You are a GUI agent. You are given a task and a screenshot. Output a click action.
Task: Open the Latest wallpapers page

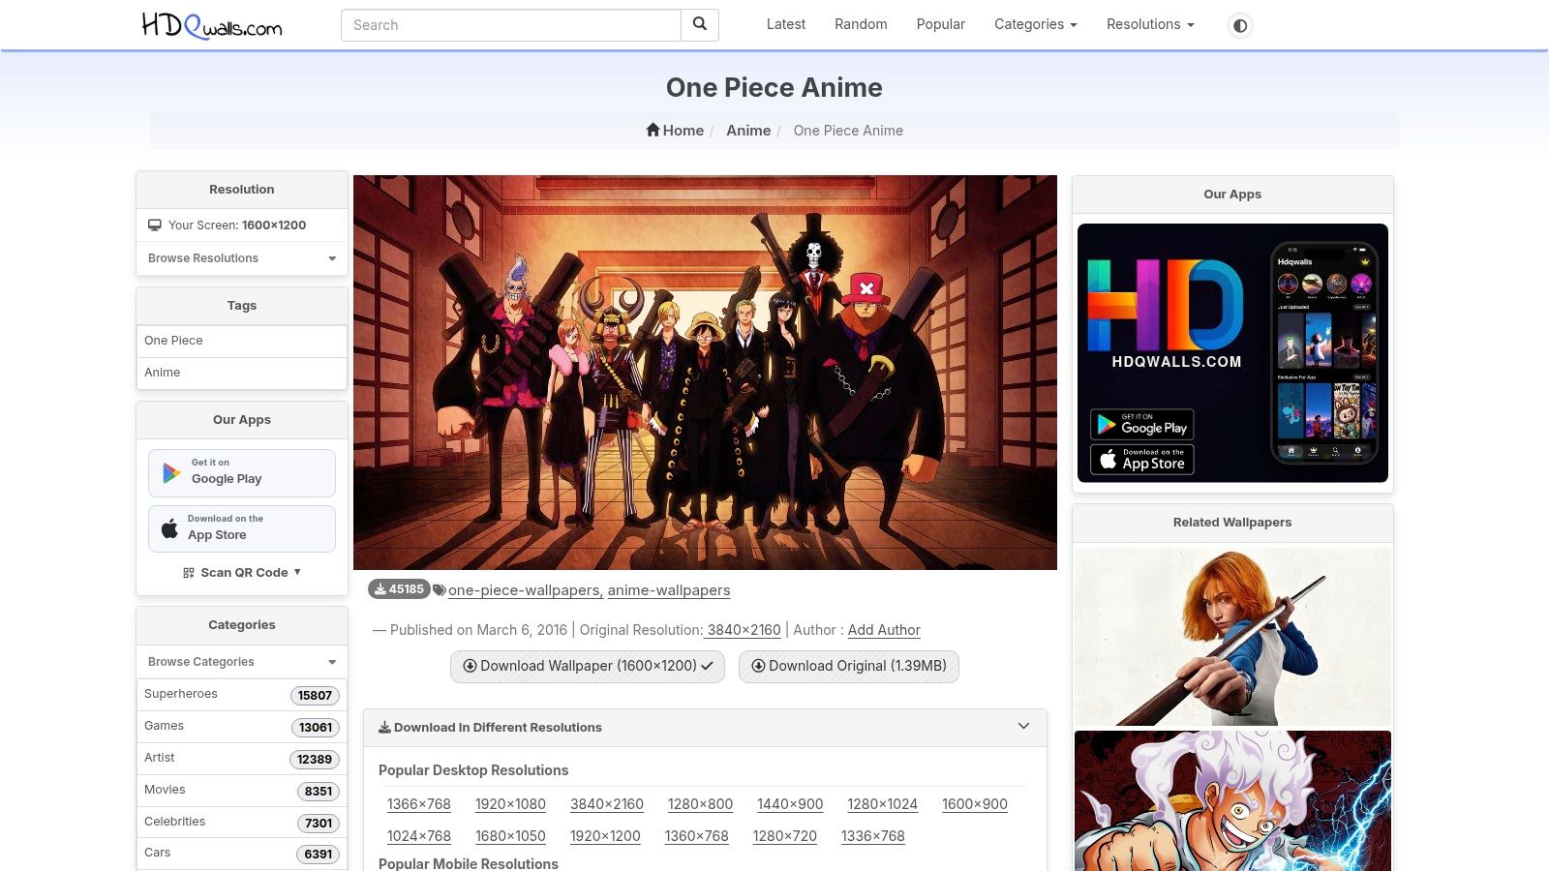[786, 24]
